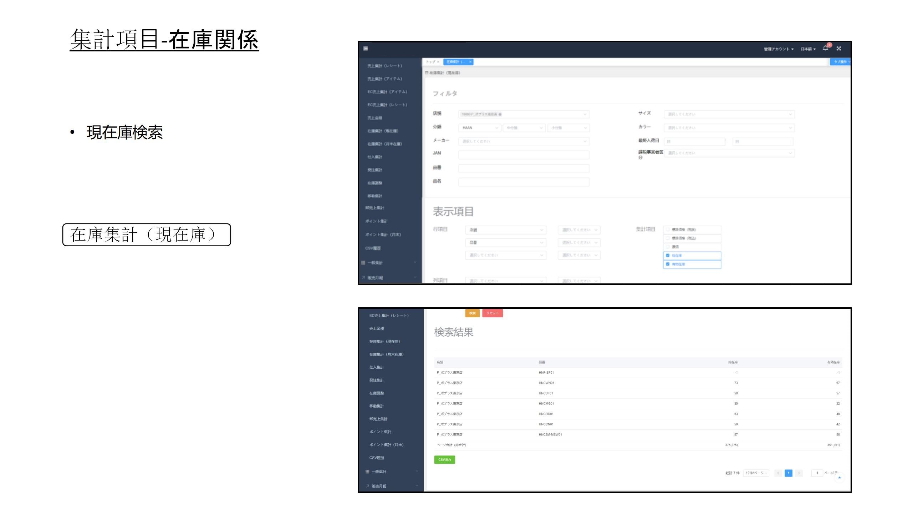Screen dimensions: 913x514
Task: Uncheck the 有効在庫 checkbox
Action: [x=668, y=264]
